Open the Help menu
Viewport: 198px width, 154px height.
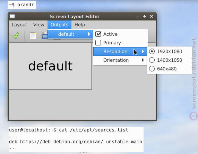(x=80, y=25)
